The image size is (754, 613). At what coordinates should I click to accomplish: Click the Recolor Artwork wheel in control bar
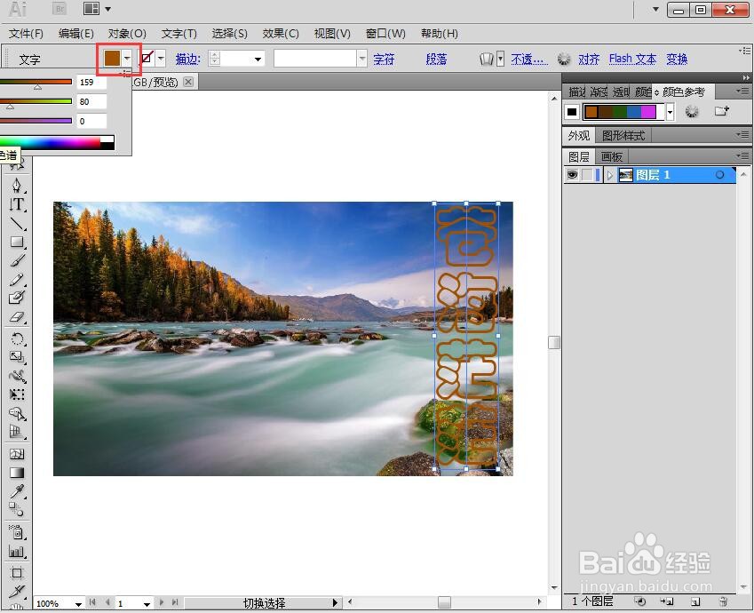[564, 60]
